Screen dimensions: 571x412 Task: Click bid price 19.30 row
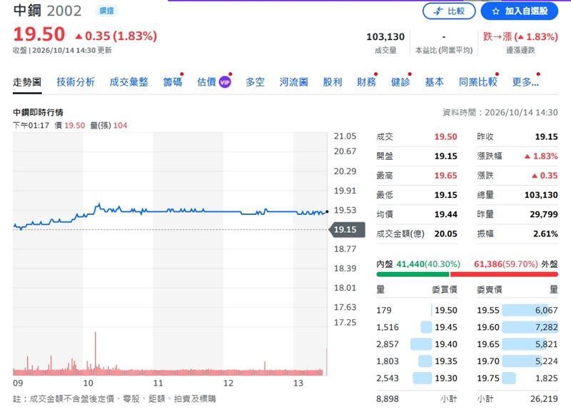tap(417, 378)
